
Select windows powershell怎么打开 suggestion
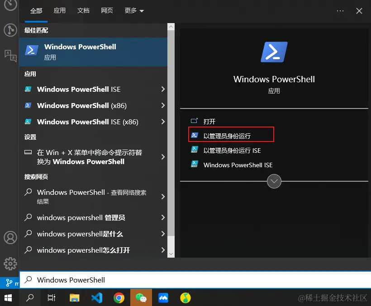93,250
